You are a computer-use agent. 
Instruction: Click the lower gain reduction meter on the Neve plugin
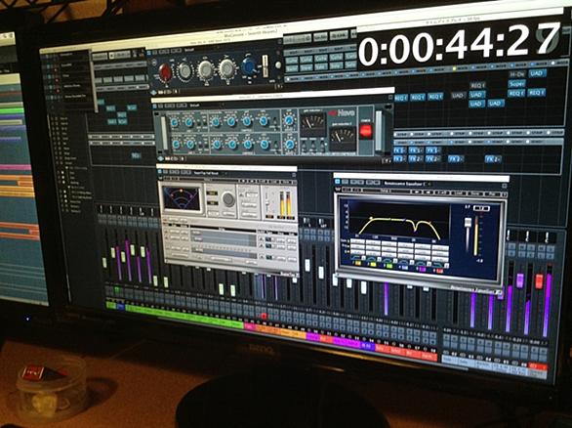click(x=343, y=139)
